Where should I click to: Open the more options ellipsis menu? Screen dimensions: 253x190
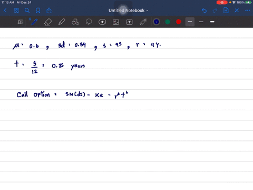248,11
